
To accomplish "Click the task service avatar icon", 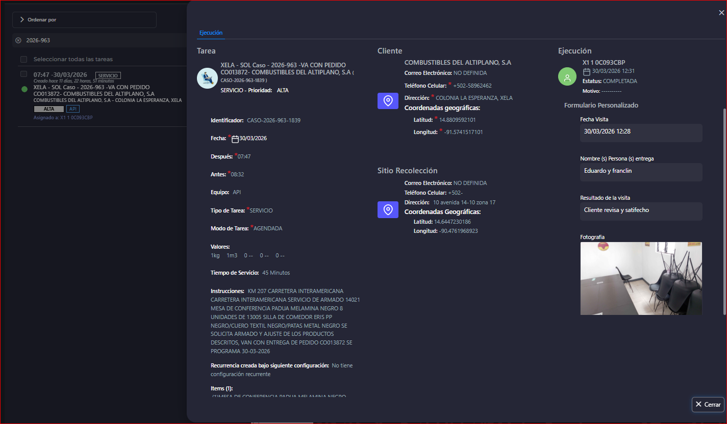I will pyautogui.click(x=207, y=78).
